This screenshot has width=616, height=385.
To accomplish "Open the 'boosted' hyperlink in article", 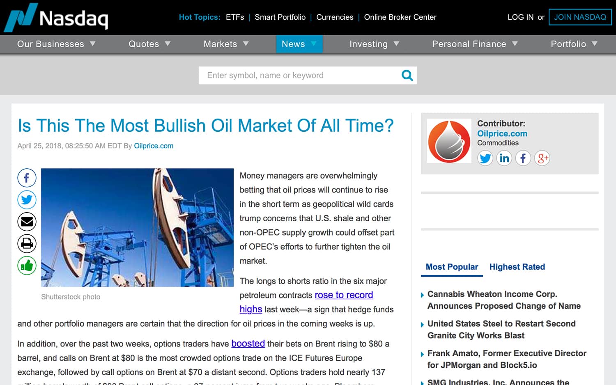I will point(248,344).
